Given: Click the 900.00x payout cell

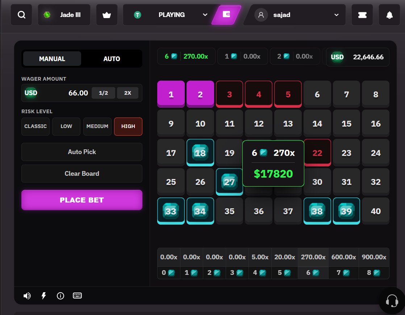Looking at the screenshot, I should point(374,257).
